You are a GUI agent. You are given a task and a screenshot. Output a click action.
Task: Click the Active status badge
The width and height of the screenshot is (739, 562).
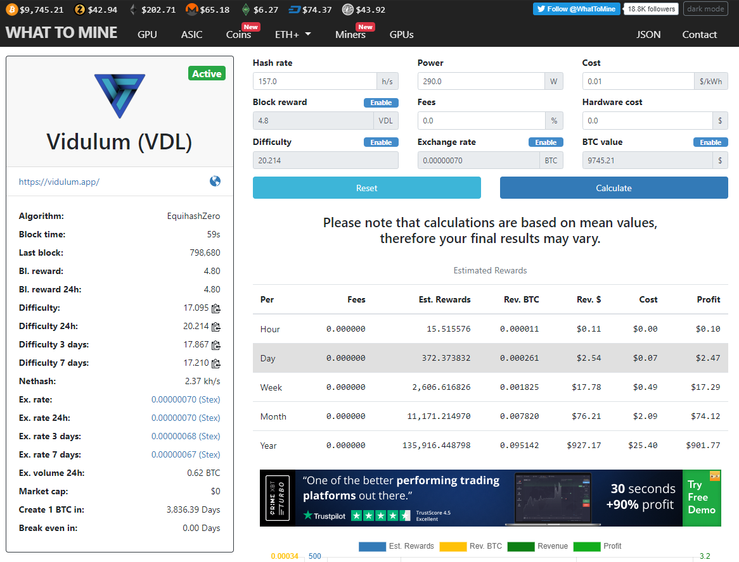pos(207,73)
